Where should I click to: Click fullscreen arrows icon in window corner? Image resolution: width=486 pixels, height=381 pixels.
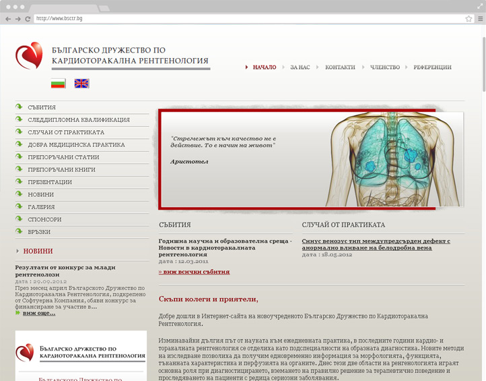[480, 7]
